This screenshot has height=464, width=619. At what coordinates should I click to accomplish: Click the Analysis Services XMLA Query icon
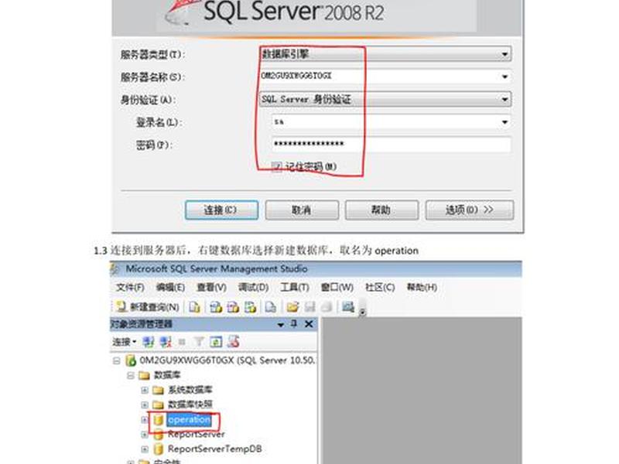pyautogui.click(x=250, y=306)
